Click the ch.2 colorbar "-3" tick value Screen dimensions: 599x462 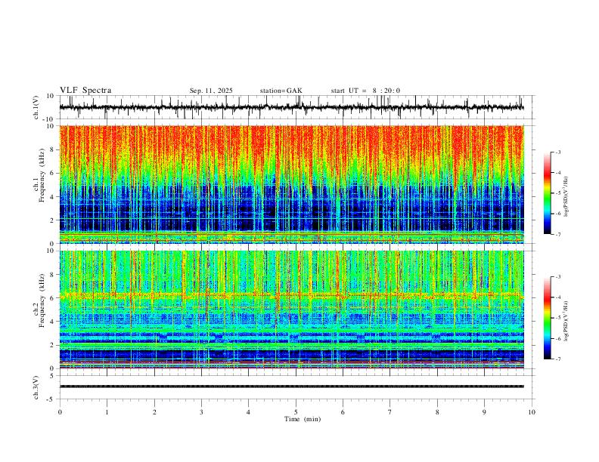(558, 277)
